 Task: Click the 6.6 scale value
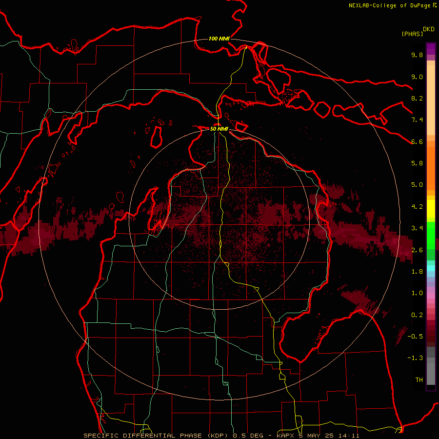tap(417, 141)
